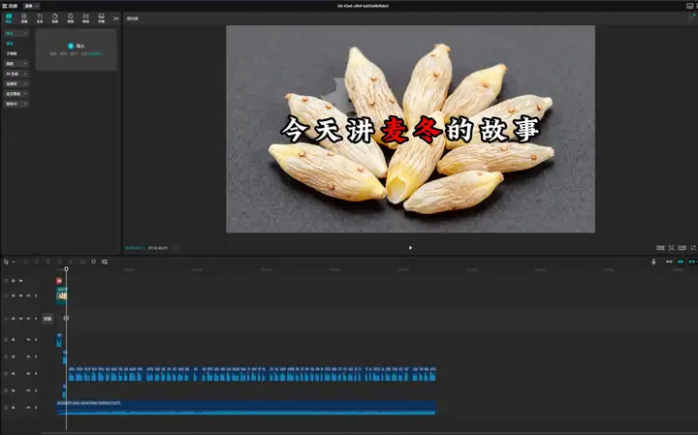Click the first icon in the preview's bottom-right icon row
Screen dimensions: 698x435
pos(660,248)
